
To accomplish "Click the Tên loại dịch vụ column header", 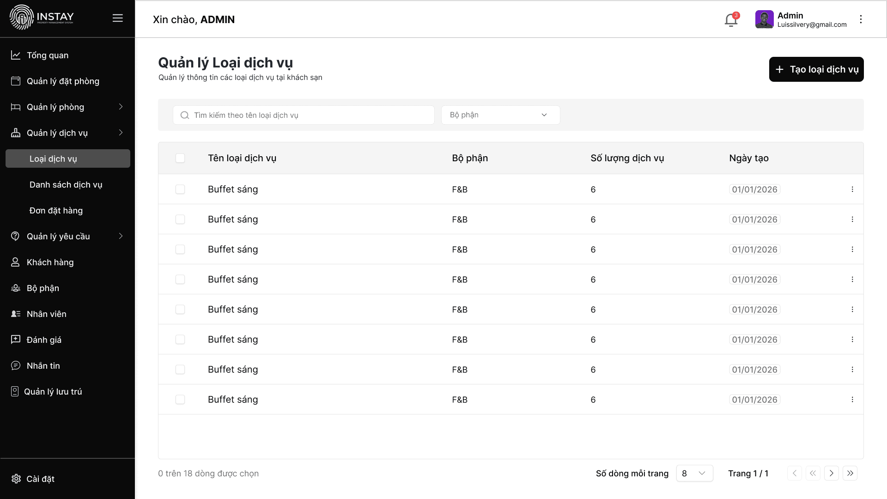I will (242, 158).
